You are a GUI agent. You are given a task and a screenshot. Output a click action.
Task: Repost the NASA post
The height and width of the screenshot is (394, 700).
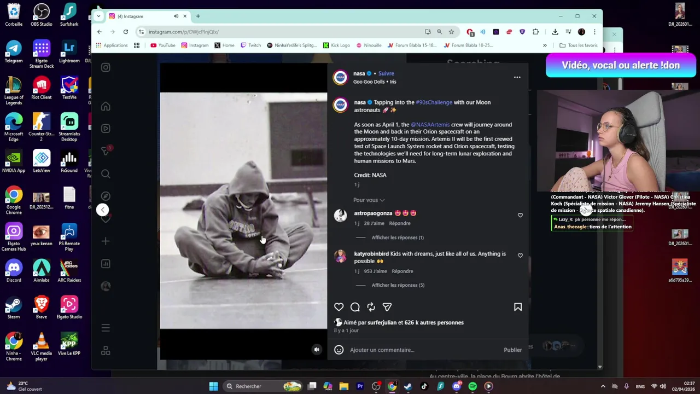pyautogui.click(x=371, y=307)
